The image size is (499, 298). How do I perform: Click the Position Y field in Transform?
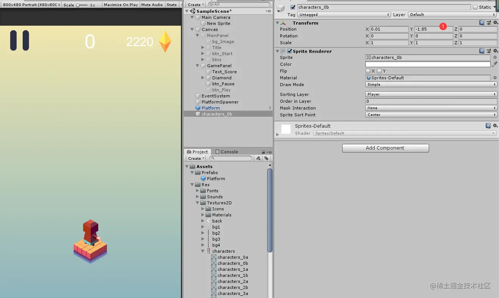pos(433,29)
